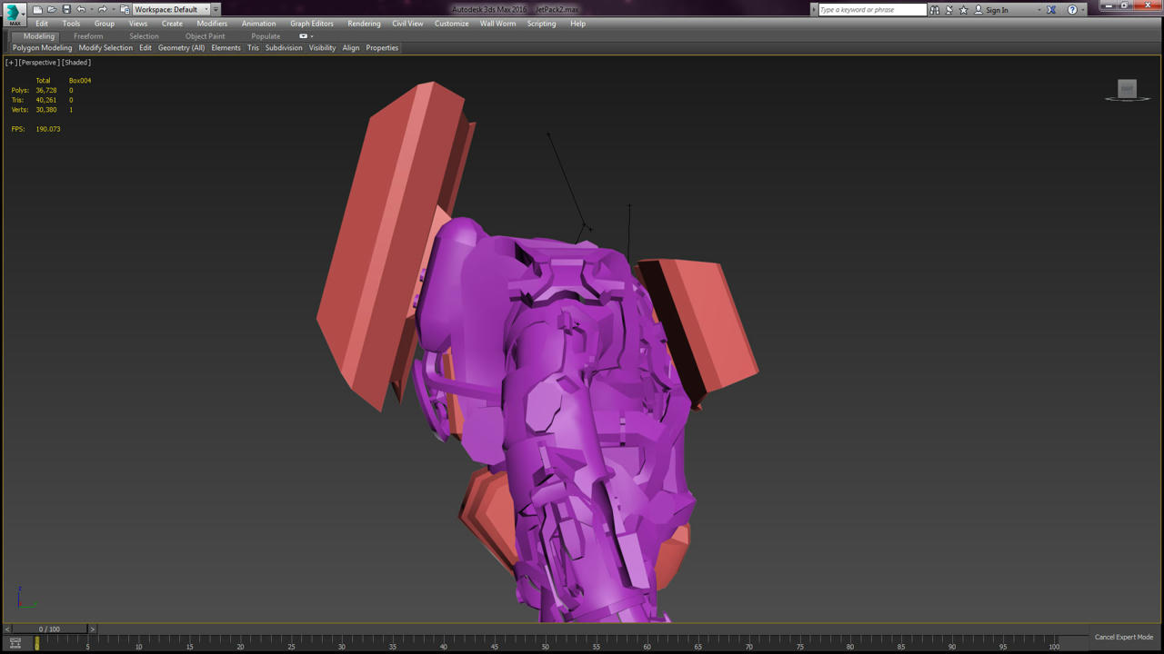Switch to the Object Paint ribbon tab
Screen dimensions: 1164x654
[x=205, y=36]
